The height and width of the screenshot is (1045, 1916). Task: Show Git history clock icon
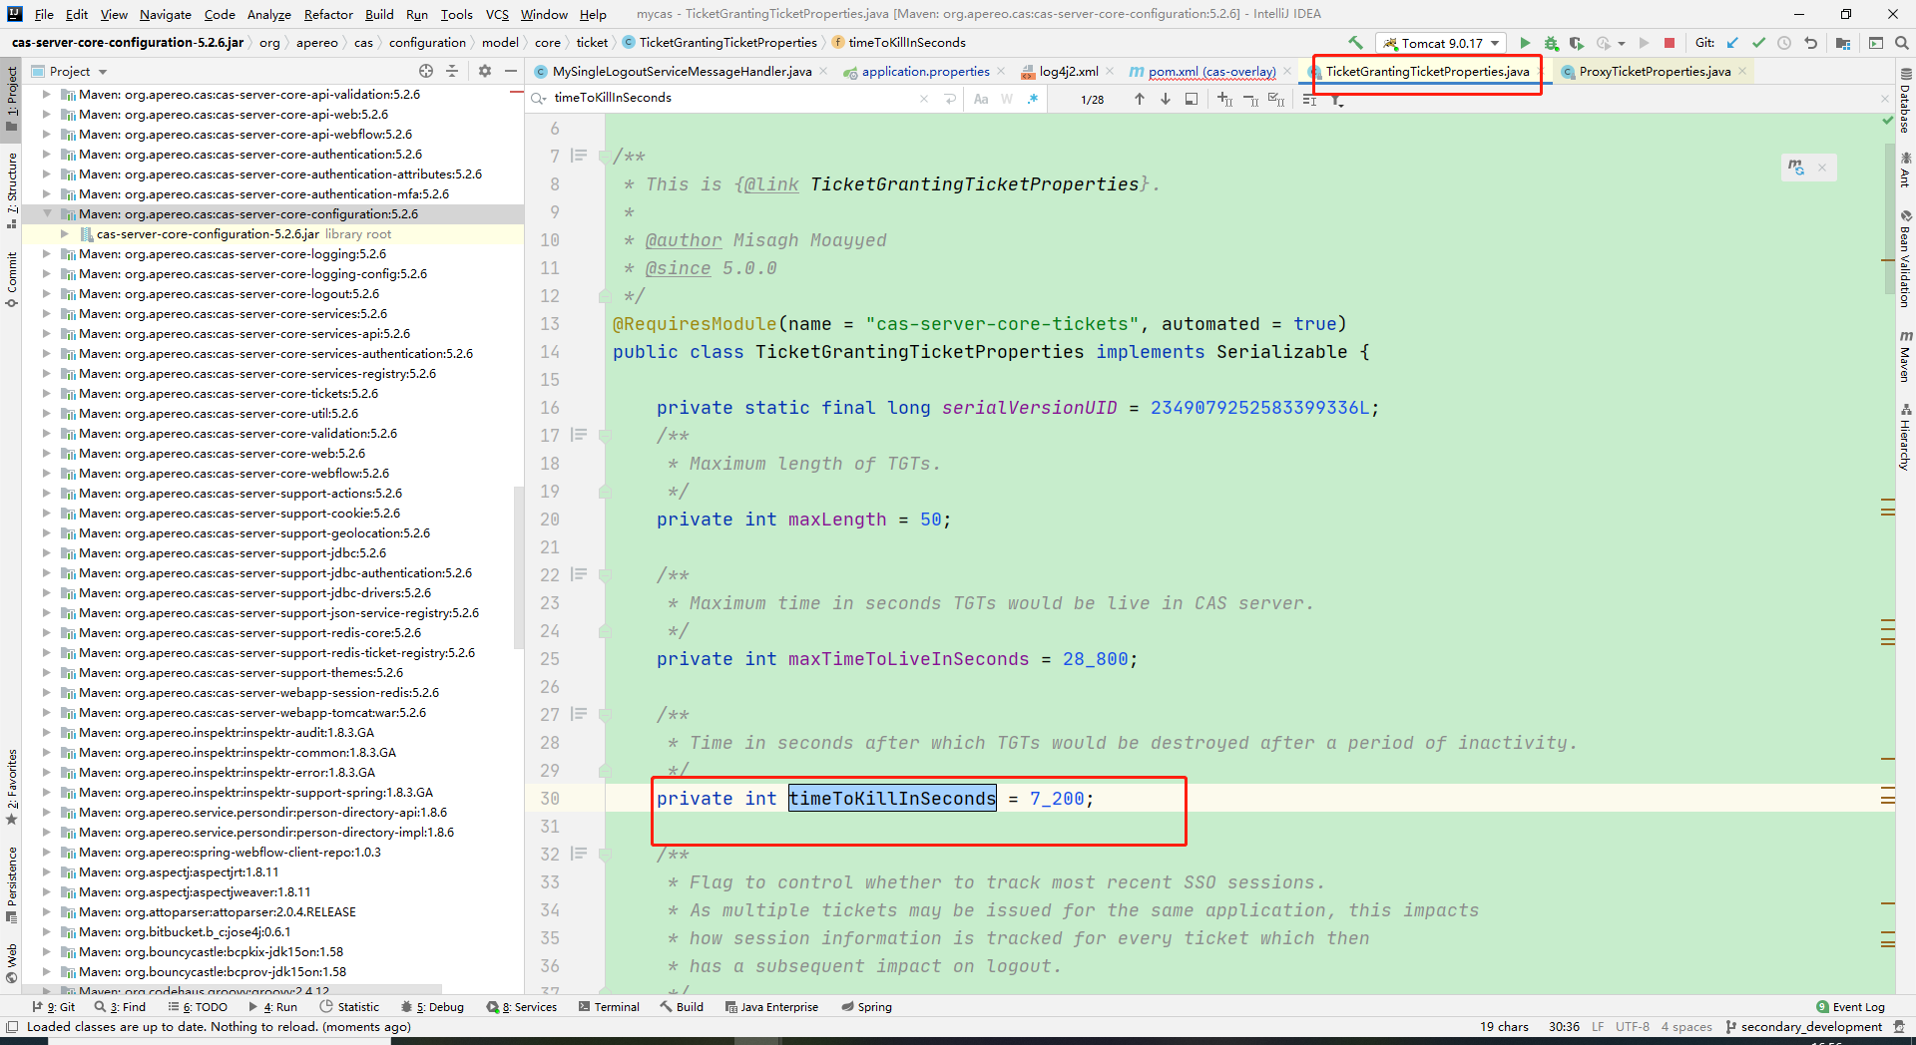(1784, 43)
